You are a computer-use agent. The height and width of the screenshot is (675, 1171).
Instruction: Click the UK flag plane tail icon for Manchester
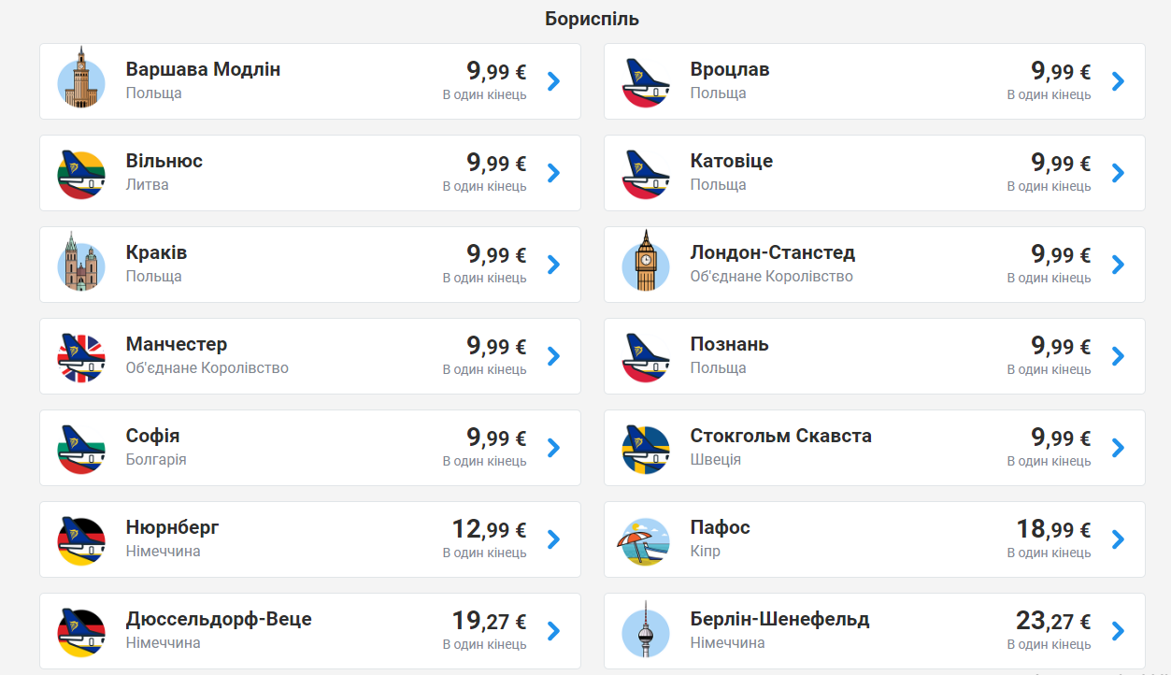[81, 358]
